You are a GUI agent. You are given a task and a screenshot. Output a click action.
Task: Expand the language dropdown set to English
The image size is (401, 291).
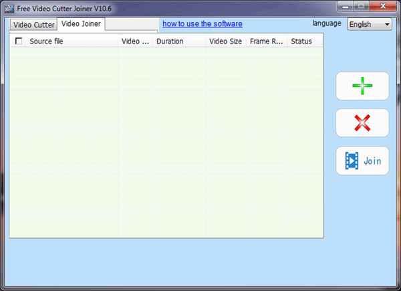tap(370, 24)
